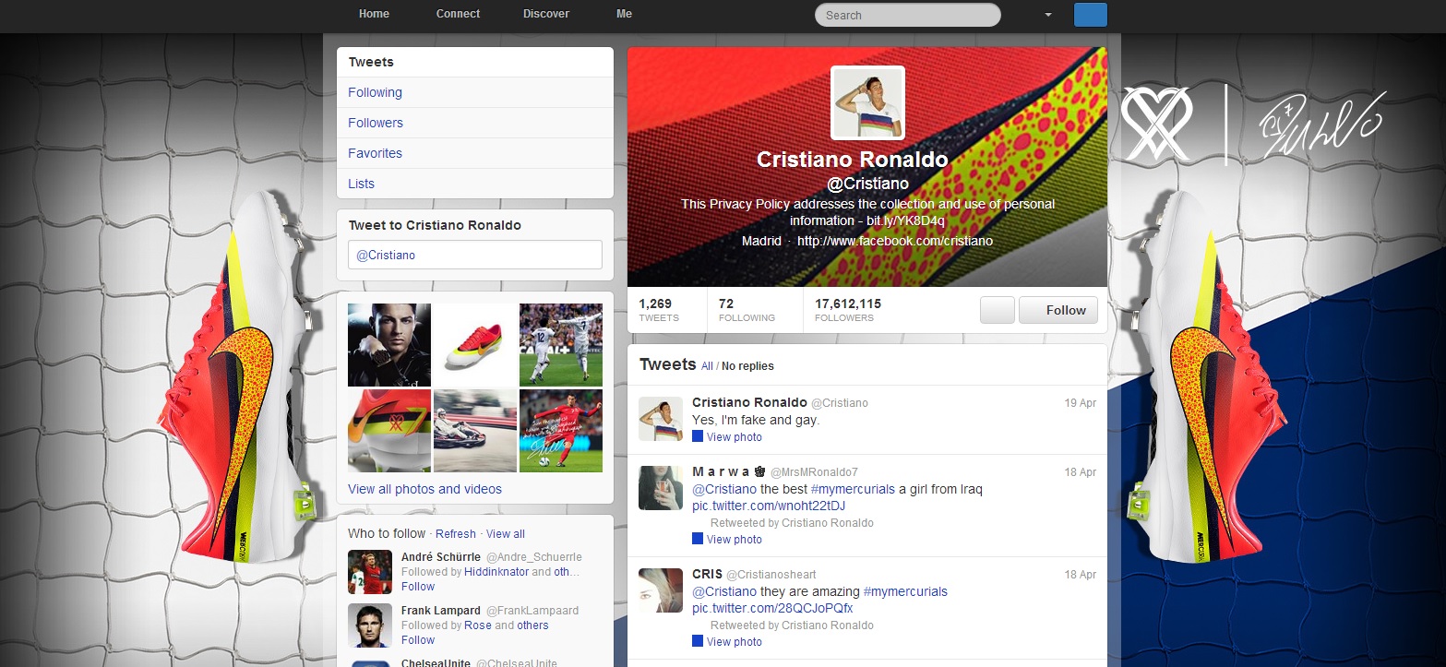Click #mymercurials in Marwa's tweet
The height and width of the screenshot is (667, 1446).
tap(853, 489)
